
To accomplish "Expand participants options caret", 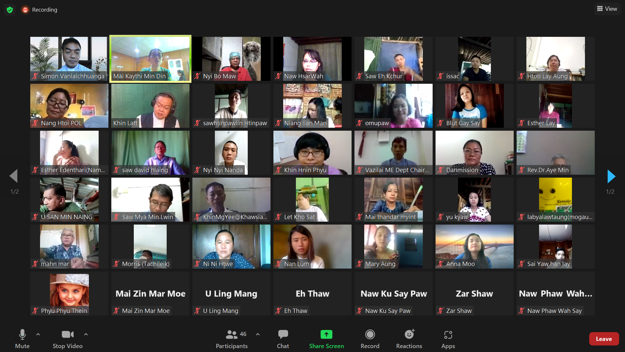I will pyautogui.click(x=258, y=334).
